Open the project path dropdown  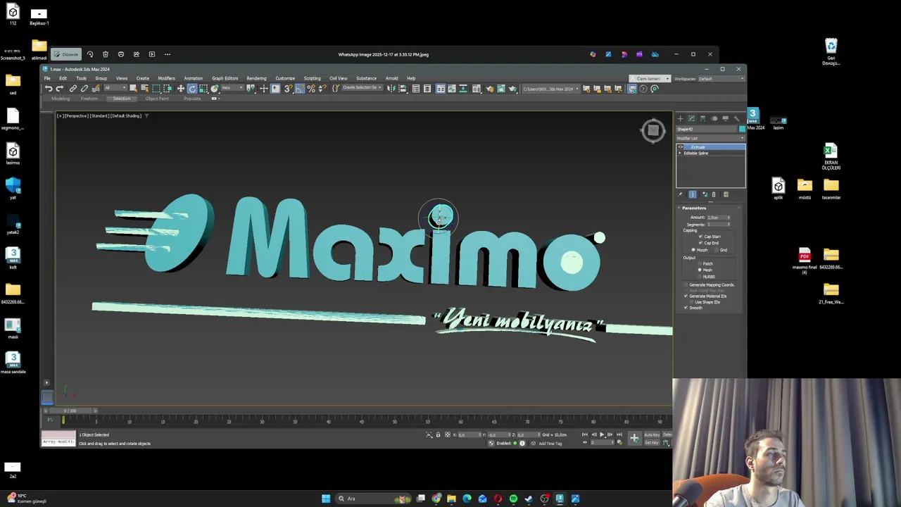click(551, 89)
